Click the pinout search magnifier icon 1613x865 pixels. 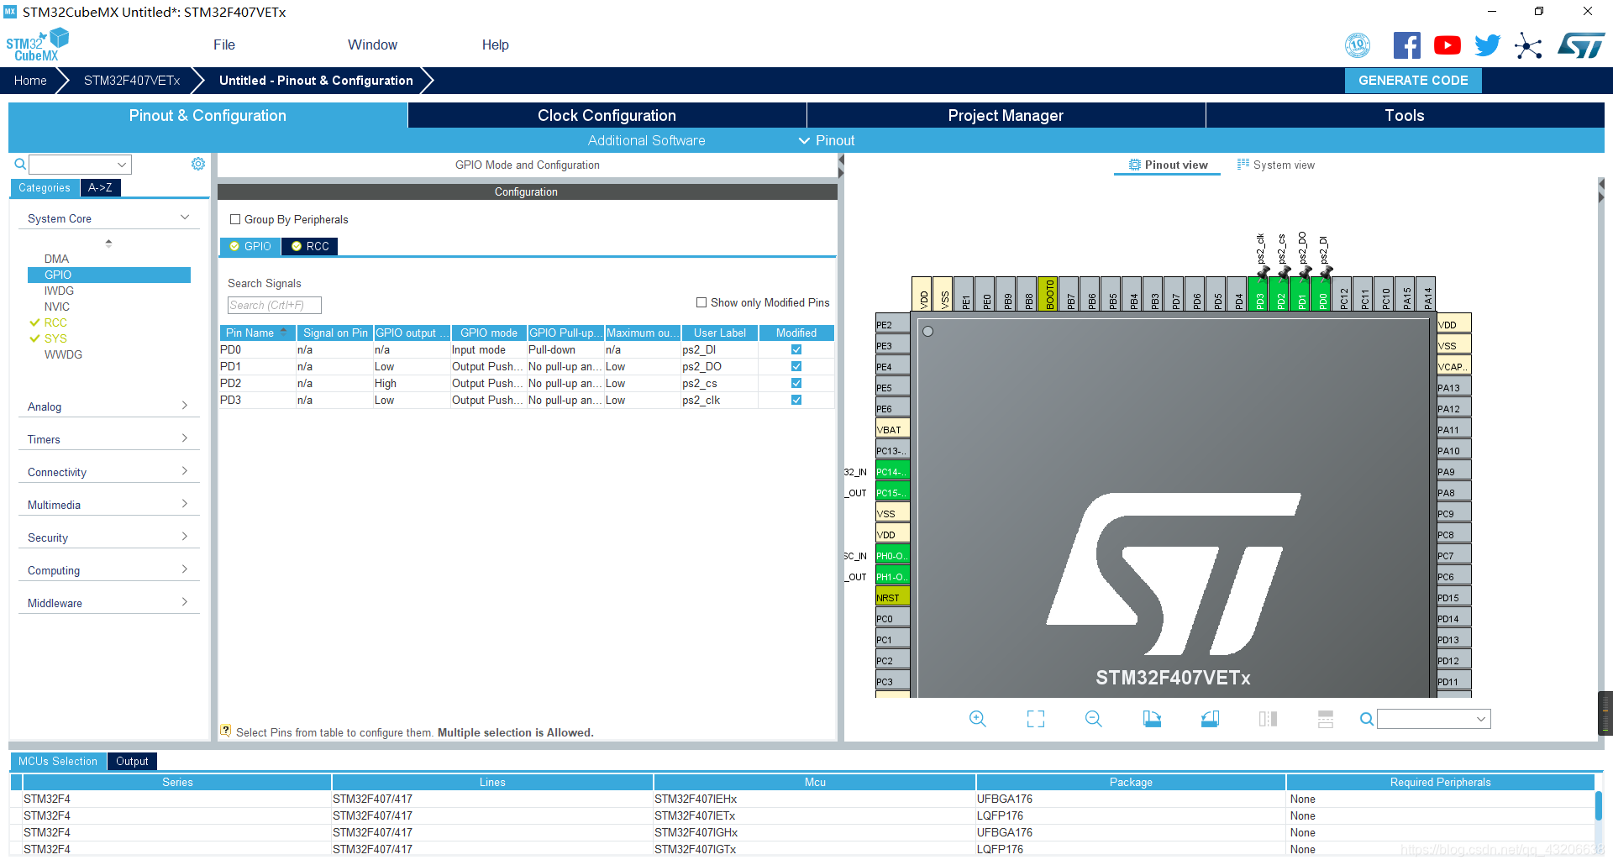[1367, 719]
